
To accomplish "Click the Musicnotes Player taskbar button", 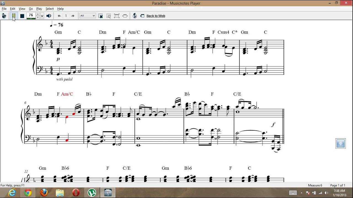I will 108,193.
